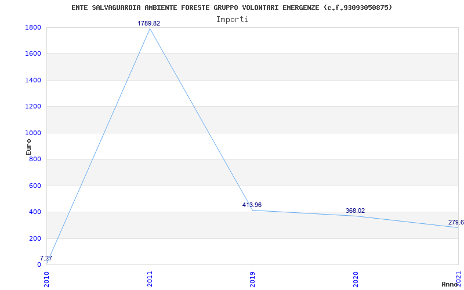Image resolution: width=464 pixels, height=290 pixels.
Task: Click the 2020 x-axis year label
Action: [x=356, y=279]
